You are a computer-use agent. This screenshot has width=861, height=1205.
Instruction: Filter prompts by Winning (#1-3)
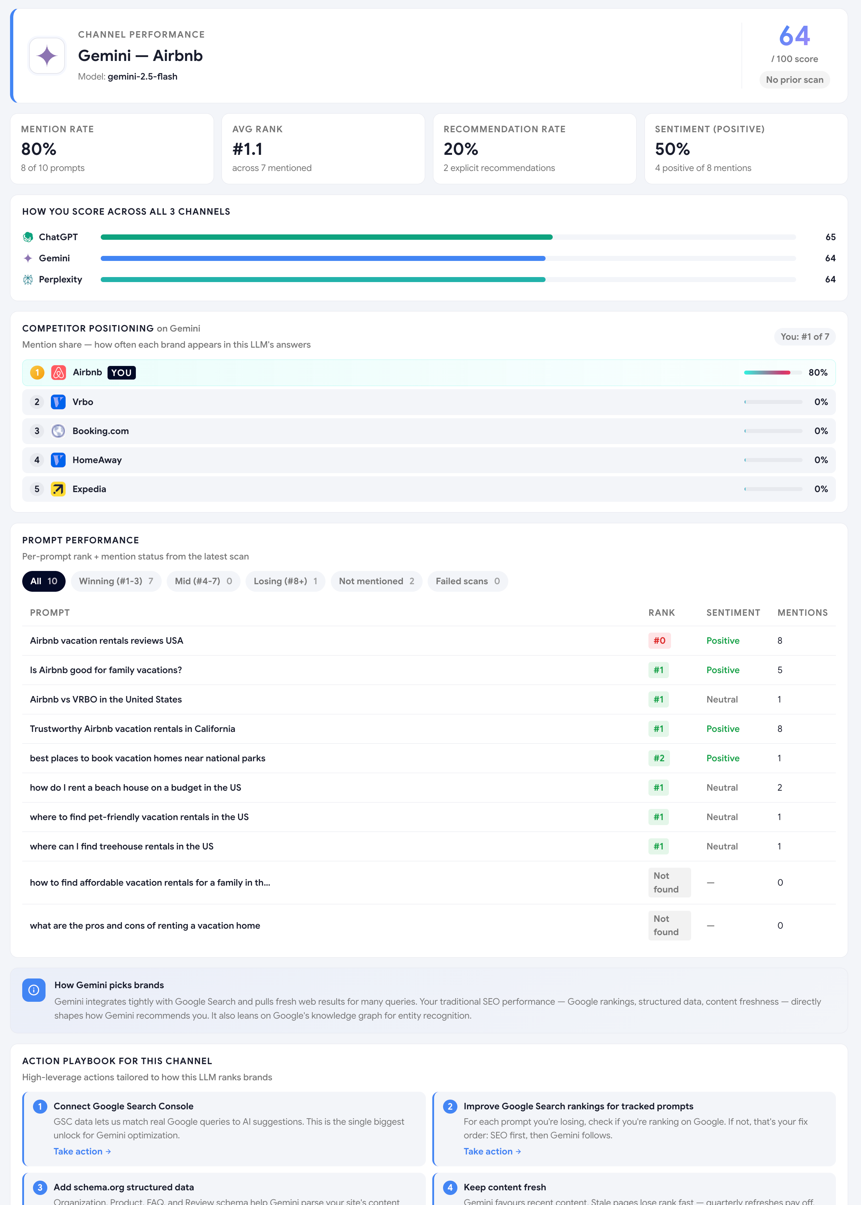(116, 581)
